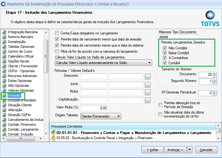
Task: Click the step list horizontal scrollbar thumb
Action: click(x=21, y=139)
